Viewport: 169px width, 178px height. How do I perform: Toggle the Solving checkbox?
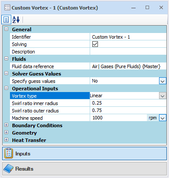click(x=95, y=44)
